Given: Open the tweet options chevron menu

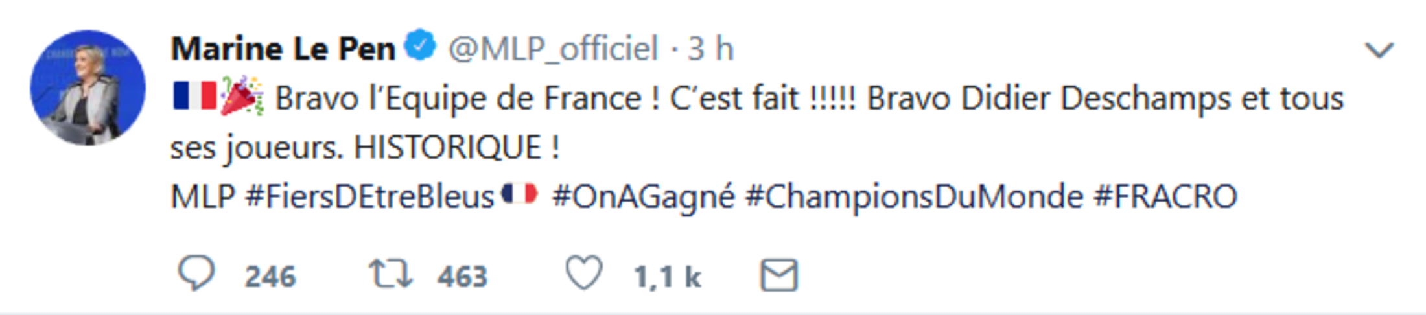Looking at the screenshot, I should click(x=1379, y=50).
